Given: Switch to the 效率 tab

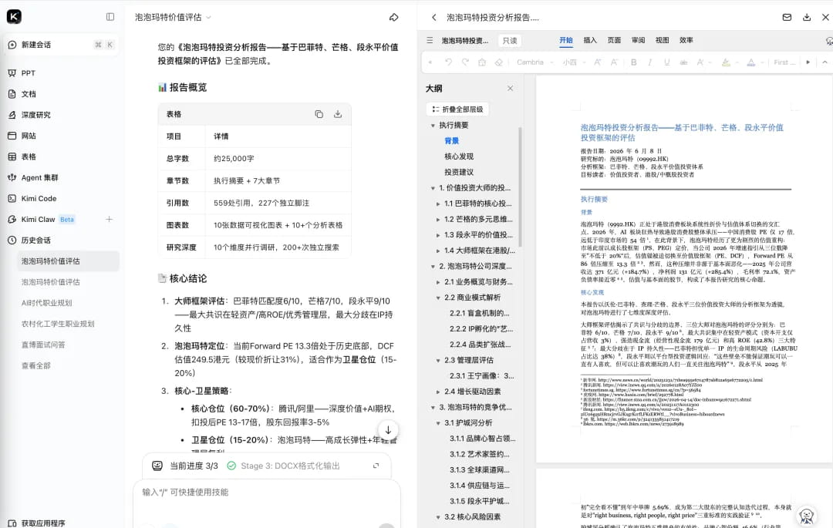Looking at the screenshot, I should tap(686, 40).
